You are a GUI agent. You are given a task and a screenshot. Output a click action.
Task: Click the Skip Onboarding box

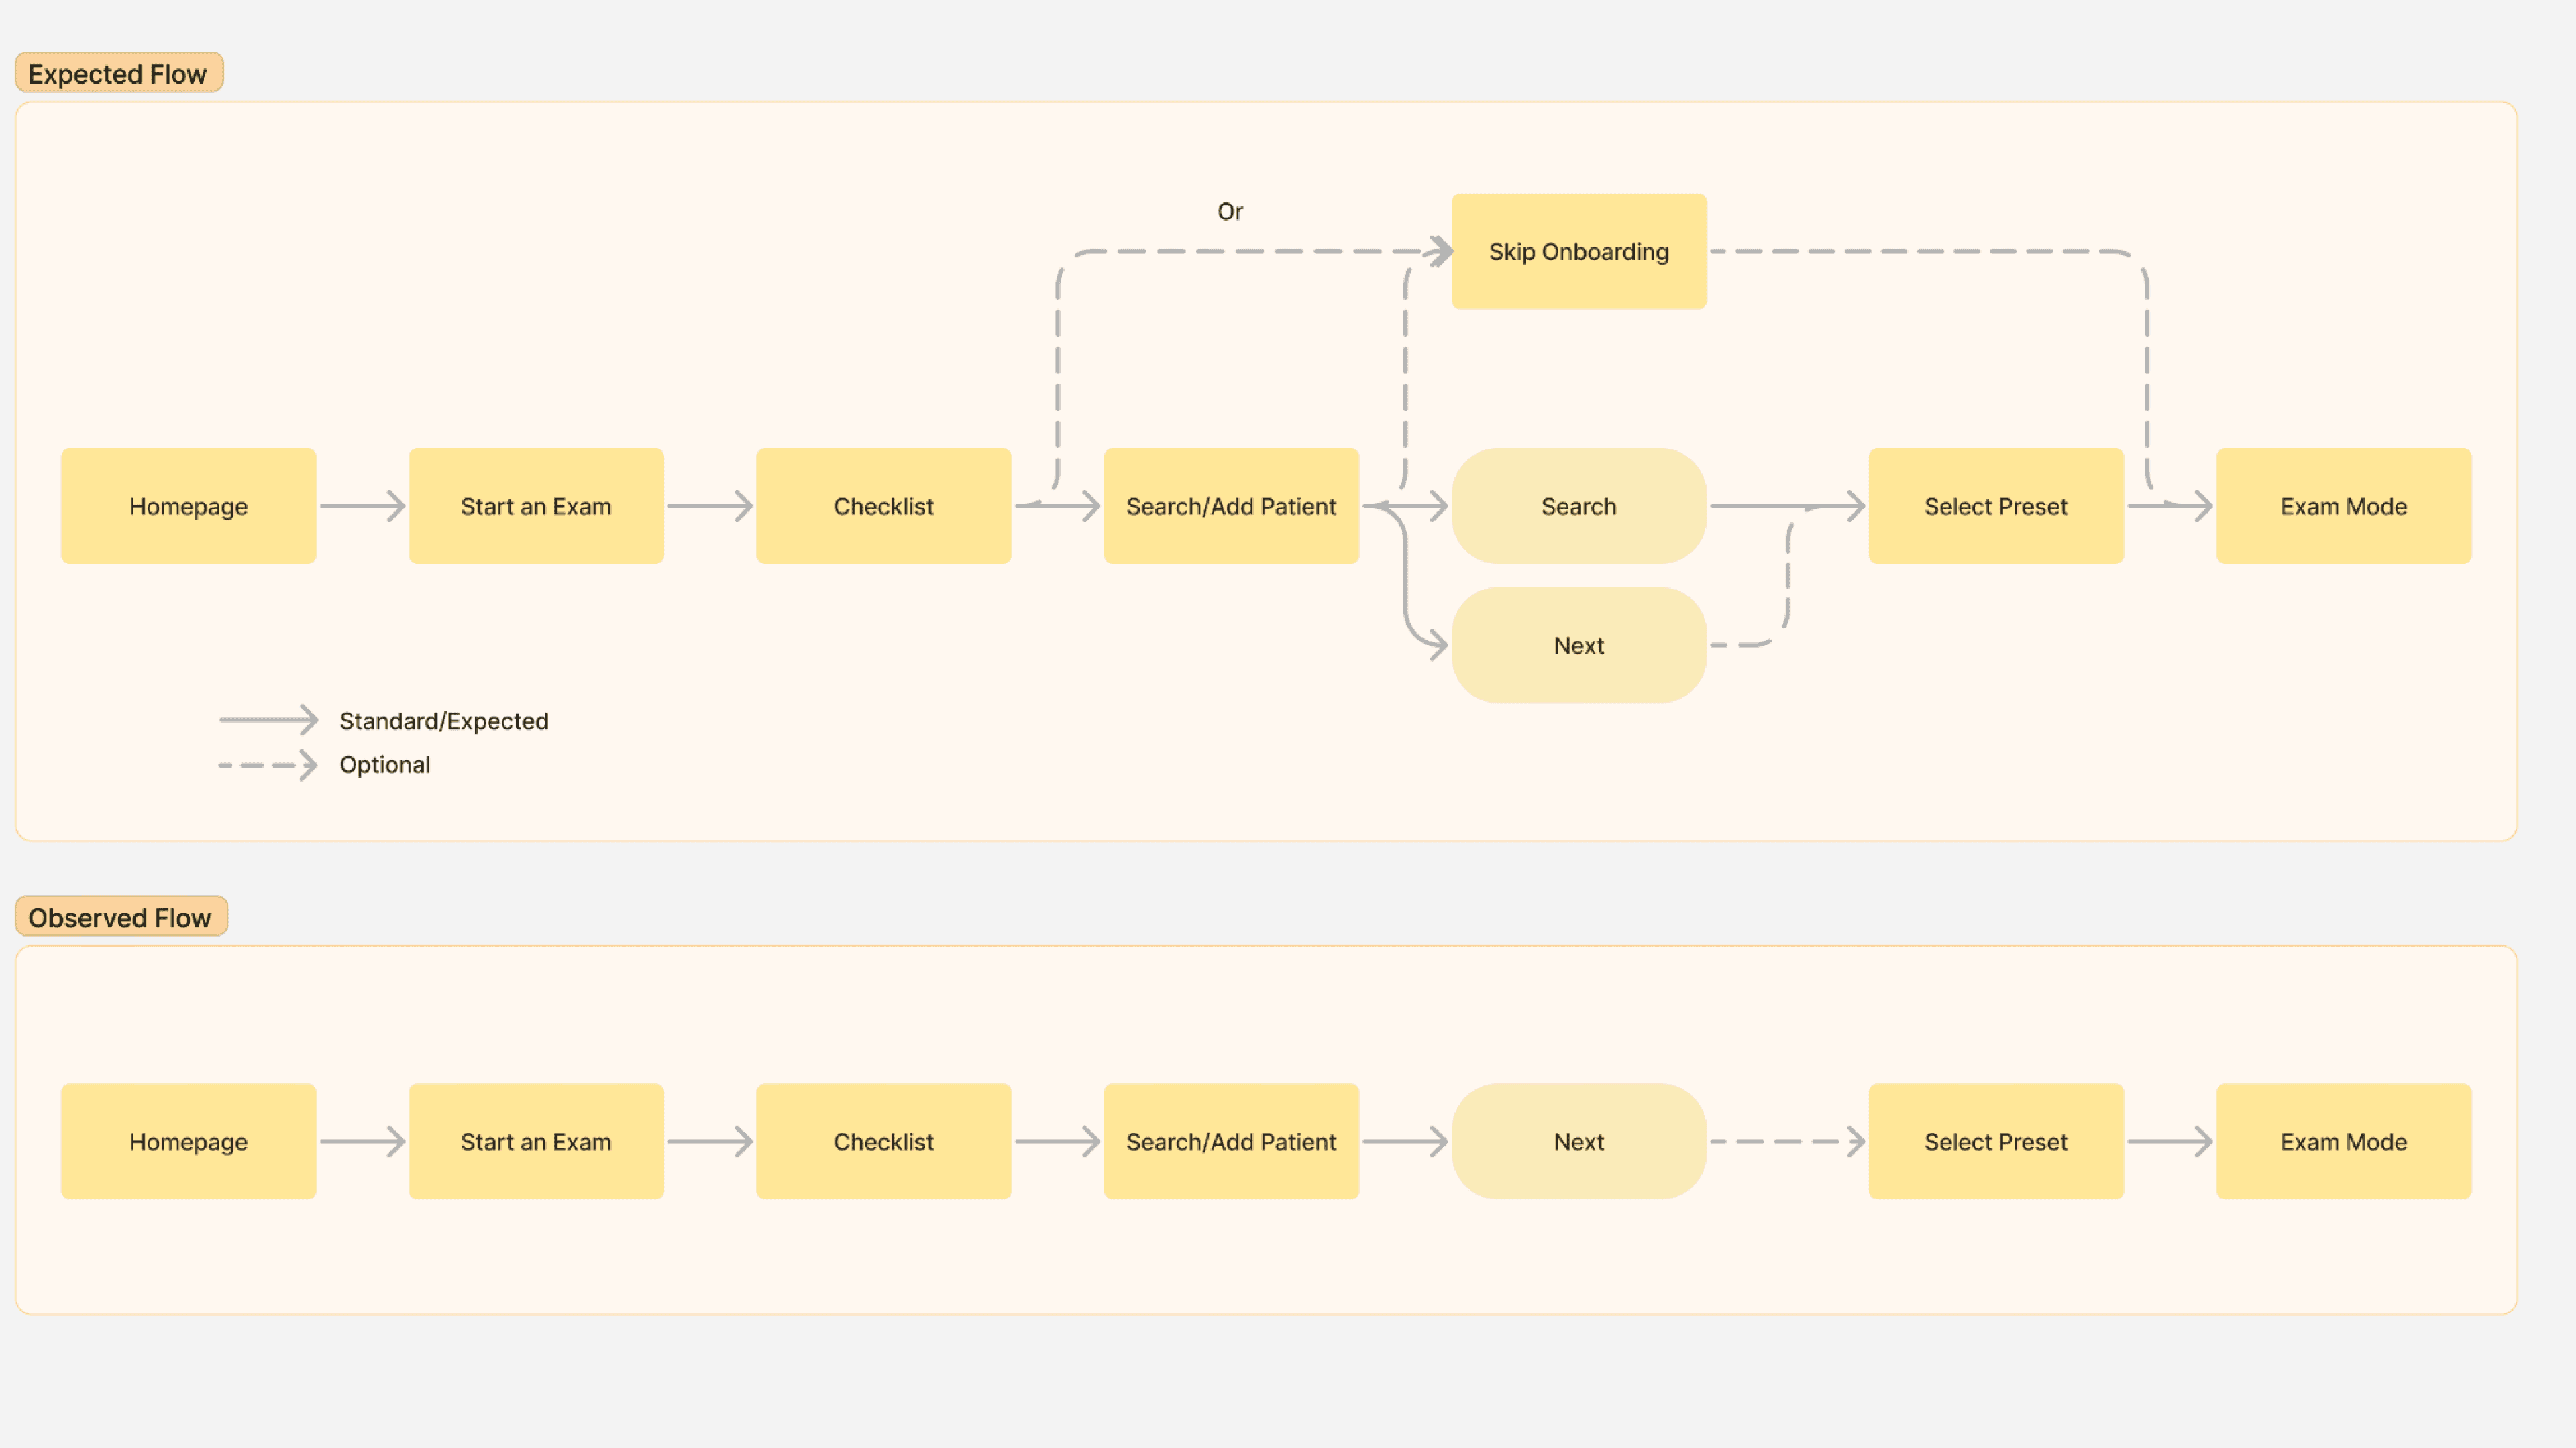(x=1579, y=251)
